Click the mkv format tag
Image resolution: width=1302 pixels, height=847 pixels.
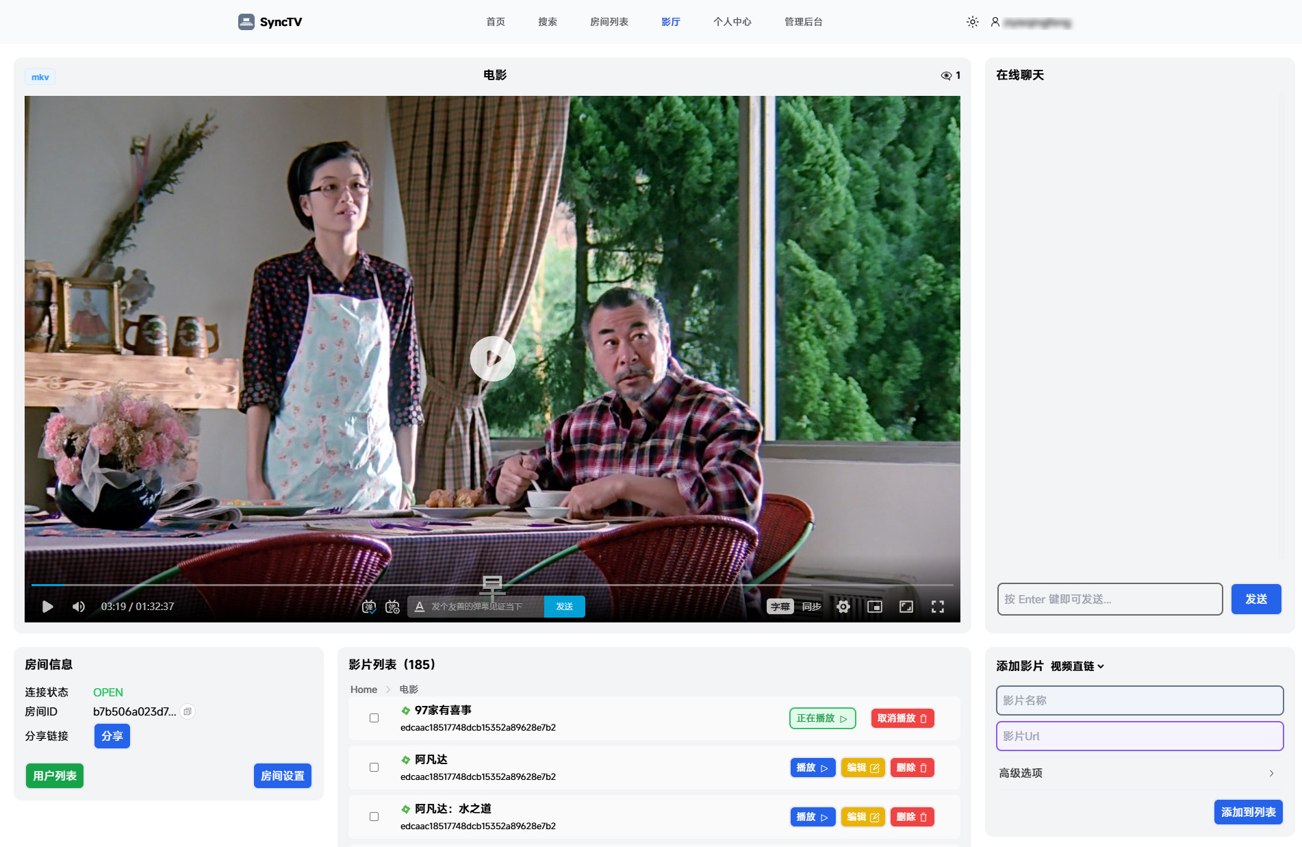[40, 77]
